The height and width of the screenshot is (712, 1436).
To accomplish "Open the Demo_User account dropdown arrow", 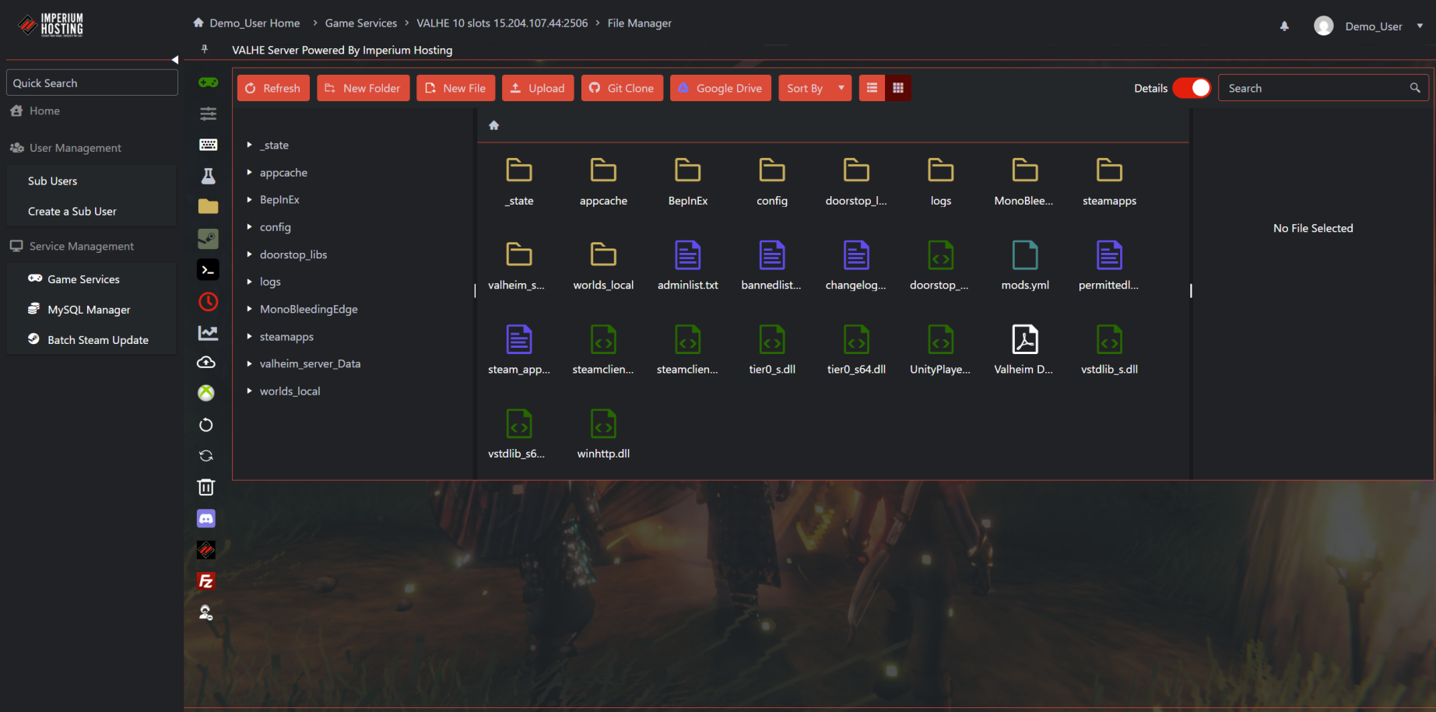I will tap(1420, 26).
